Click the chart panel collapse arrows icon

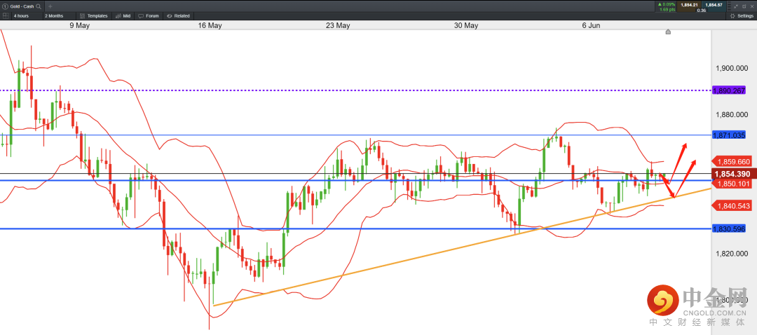pos(735,6)
